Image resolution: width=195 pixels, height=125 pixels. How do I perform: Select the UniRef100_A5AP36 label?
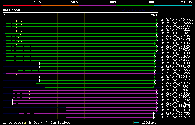pyautogui.click(x=175, y=43)
